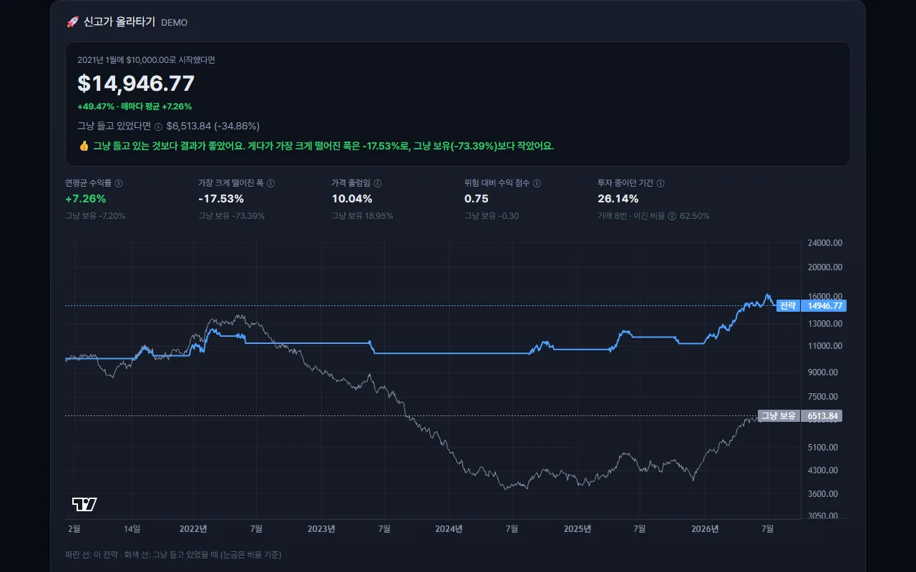Click the $6,513.84 (-34.86%) hold result
Viewport: 916px width, 572px height.
[213, 127]
